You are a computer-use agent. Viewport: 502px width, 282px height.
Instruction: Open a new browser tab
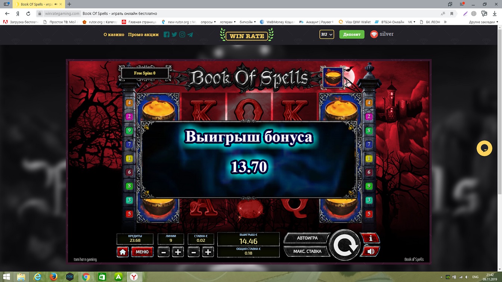[69, 4]
